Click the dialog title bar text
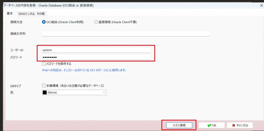264x131 pixels. coord(48,5)
